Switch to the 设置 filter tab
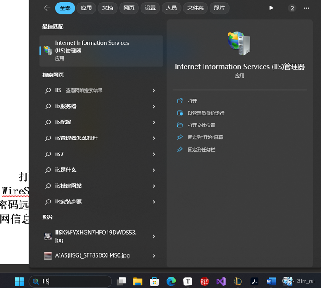The width and height of the screenshot is (321, 288). [150, 8]
